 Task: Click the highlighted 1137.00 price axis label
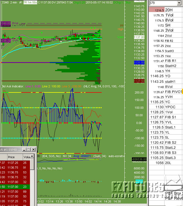[139, 37]
